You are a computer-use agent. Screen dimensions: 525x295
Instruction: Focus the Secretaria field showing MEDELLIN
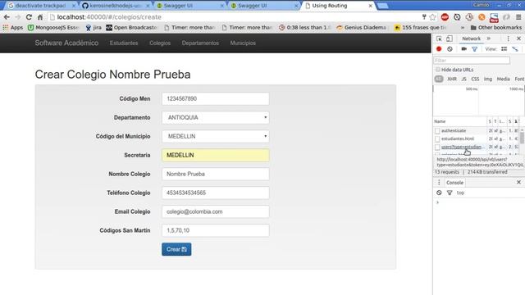(215, 155)
